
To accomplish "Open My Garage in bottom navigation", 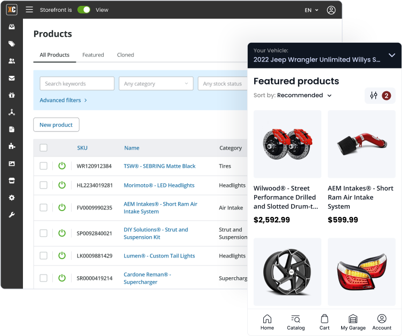I will pos(353,323).
